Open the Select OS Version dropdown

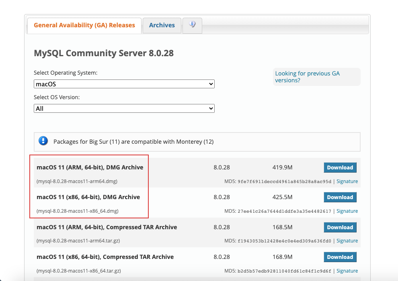pyautogui.click(x=124, y=108)
